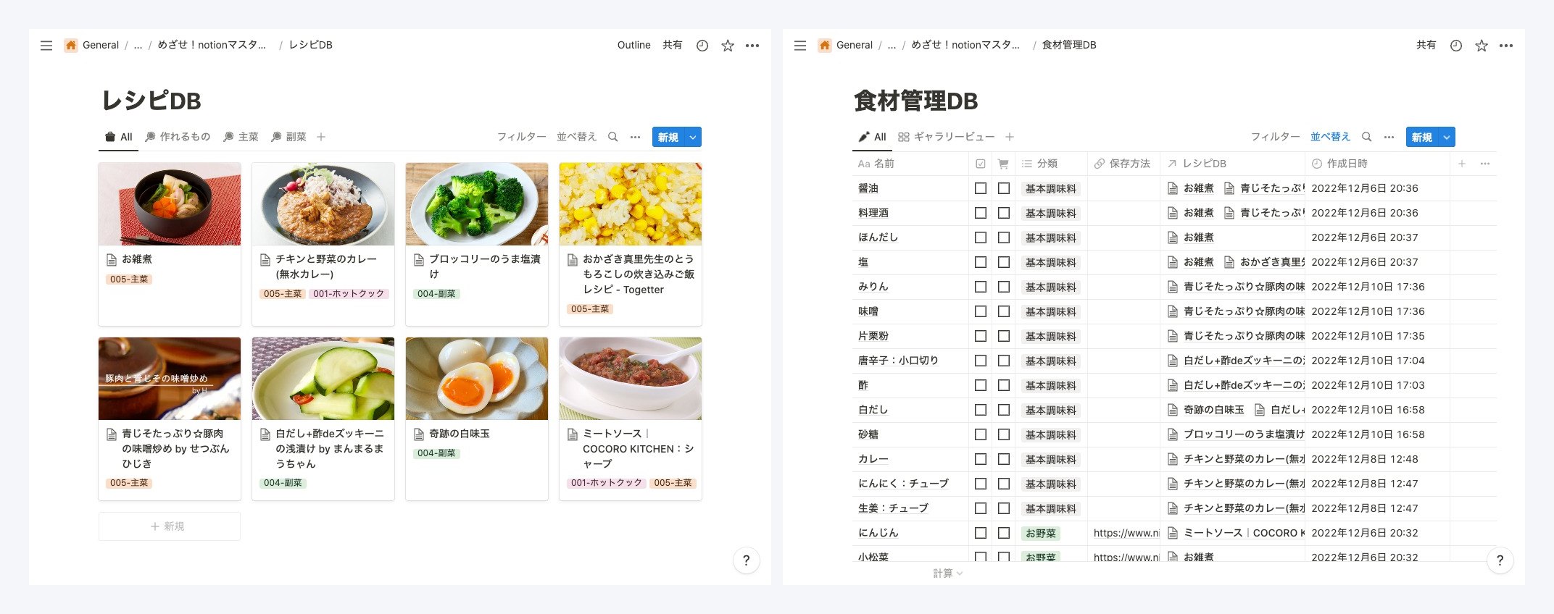
Task: Click General home icon in レシピDB breadcrumb
Action: [71, 45]
